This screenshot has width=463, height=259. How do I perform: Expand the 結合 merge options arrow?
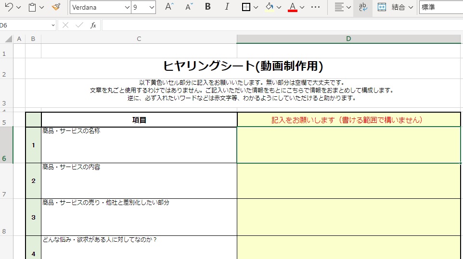411,7
